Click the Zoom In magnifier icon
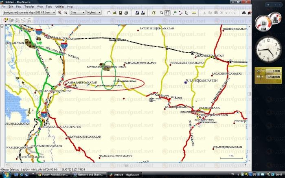The image size is (285, 178). point(60,13)
